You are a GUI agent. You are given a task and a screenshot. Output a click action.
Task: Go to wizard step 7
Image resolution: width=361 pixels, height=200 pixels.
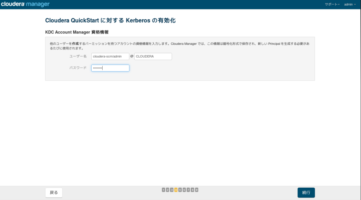pyautogui.click(x=188, y=190)
